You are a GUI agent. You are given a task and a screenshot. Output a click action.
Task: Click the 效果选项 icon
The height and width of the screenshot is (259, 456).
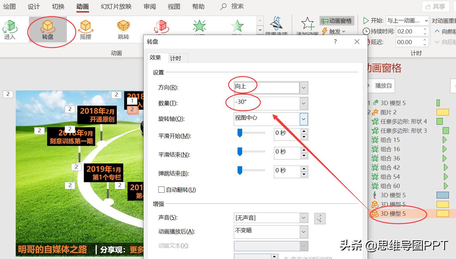[277, 25]
